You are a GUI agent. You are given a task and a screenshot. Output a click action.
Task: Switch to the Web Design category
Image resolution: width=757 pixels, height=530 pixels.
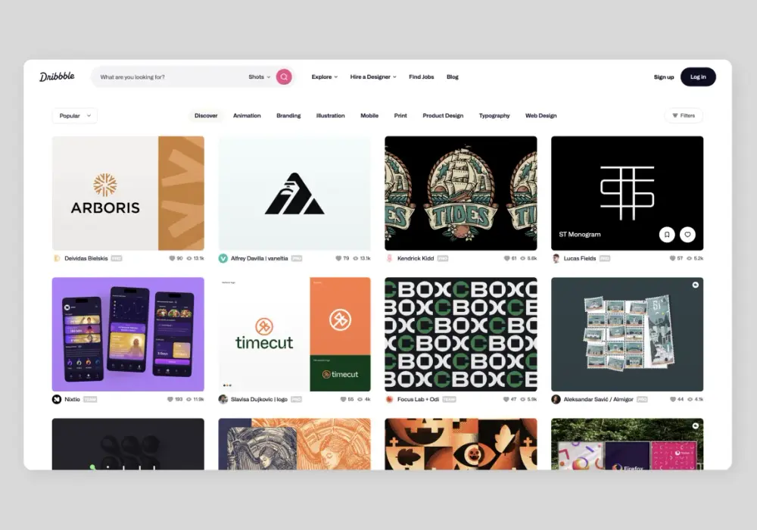click(x=540, y=116)
